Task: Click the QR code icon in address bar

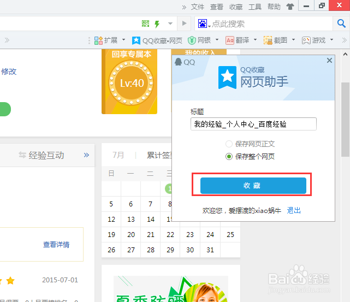Action: tap(146, 23)
